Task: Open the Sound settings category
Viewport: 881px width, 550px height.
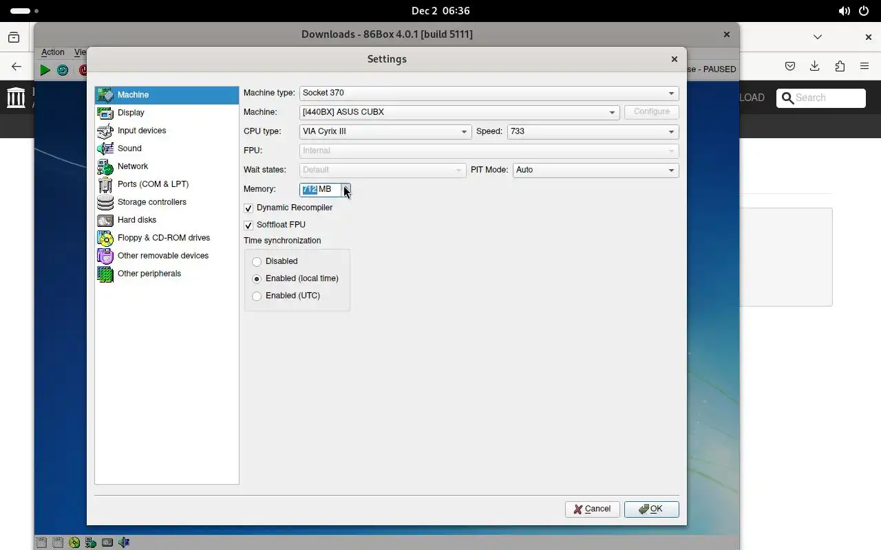Action: pos(167,148)
